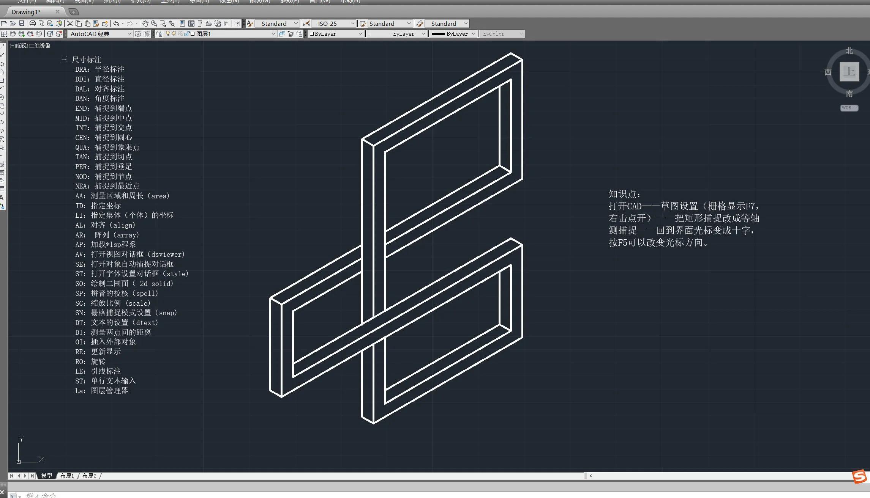This screenshot has height=498, width=870.
Task: Click the Cut scissors icon
Action: pyautogui.click(x=70, y=24)
